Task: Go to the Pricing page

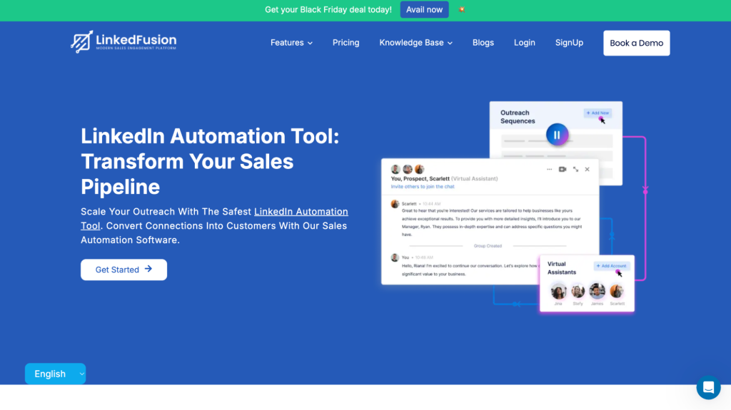Action: (x=346, y=42)
